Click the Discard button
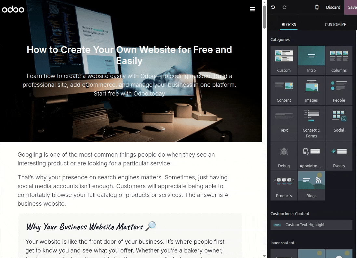The width and height of the screenshot is (357, 258). (x=333, y=7)
